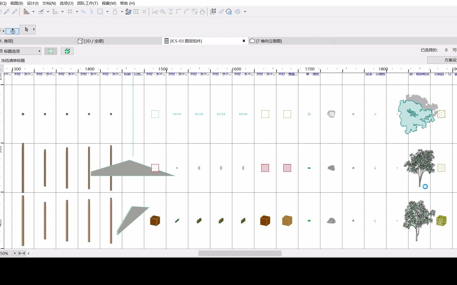
Task: Click the syringe inject parameters icon
Action: pos(15,12)
